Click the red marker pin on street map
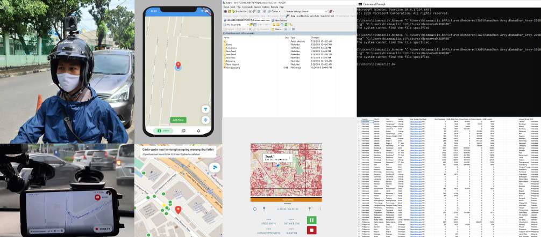 pos(179,209)
